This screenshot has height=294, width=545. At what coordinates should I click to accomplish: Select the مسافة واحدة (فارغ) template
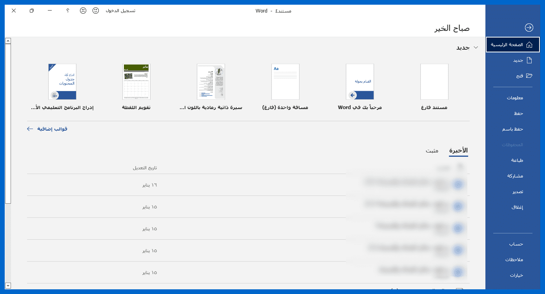[285, 82]
